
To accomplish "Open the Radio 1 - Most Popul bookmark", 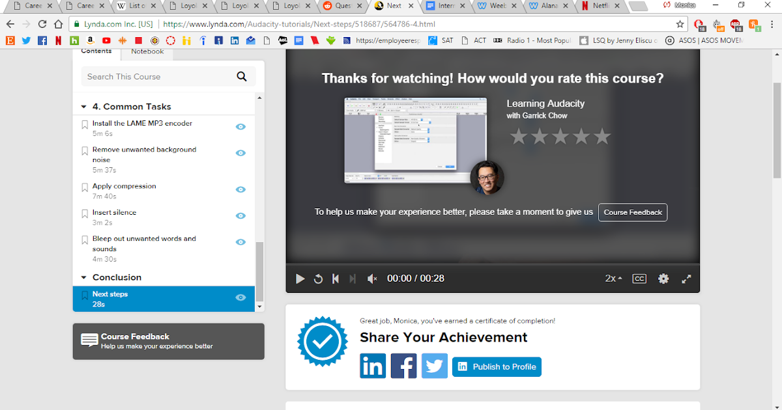I will [533, 40].
